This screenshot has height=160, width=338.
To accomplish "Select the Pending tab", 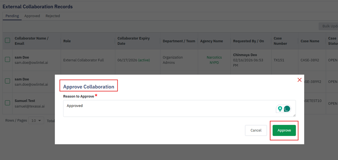I will point(12,16).
